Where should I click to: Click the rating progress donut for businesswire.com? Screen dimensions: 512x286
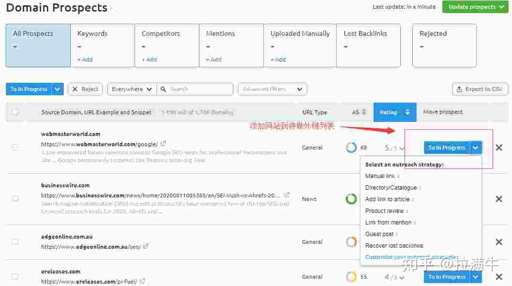click(x=351, y=198)
